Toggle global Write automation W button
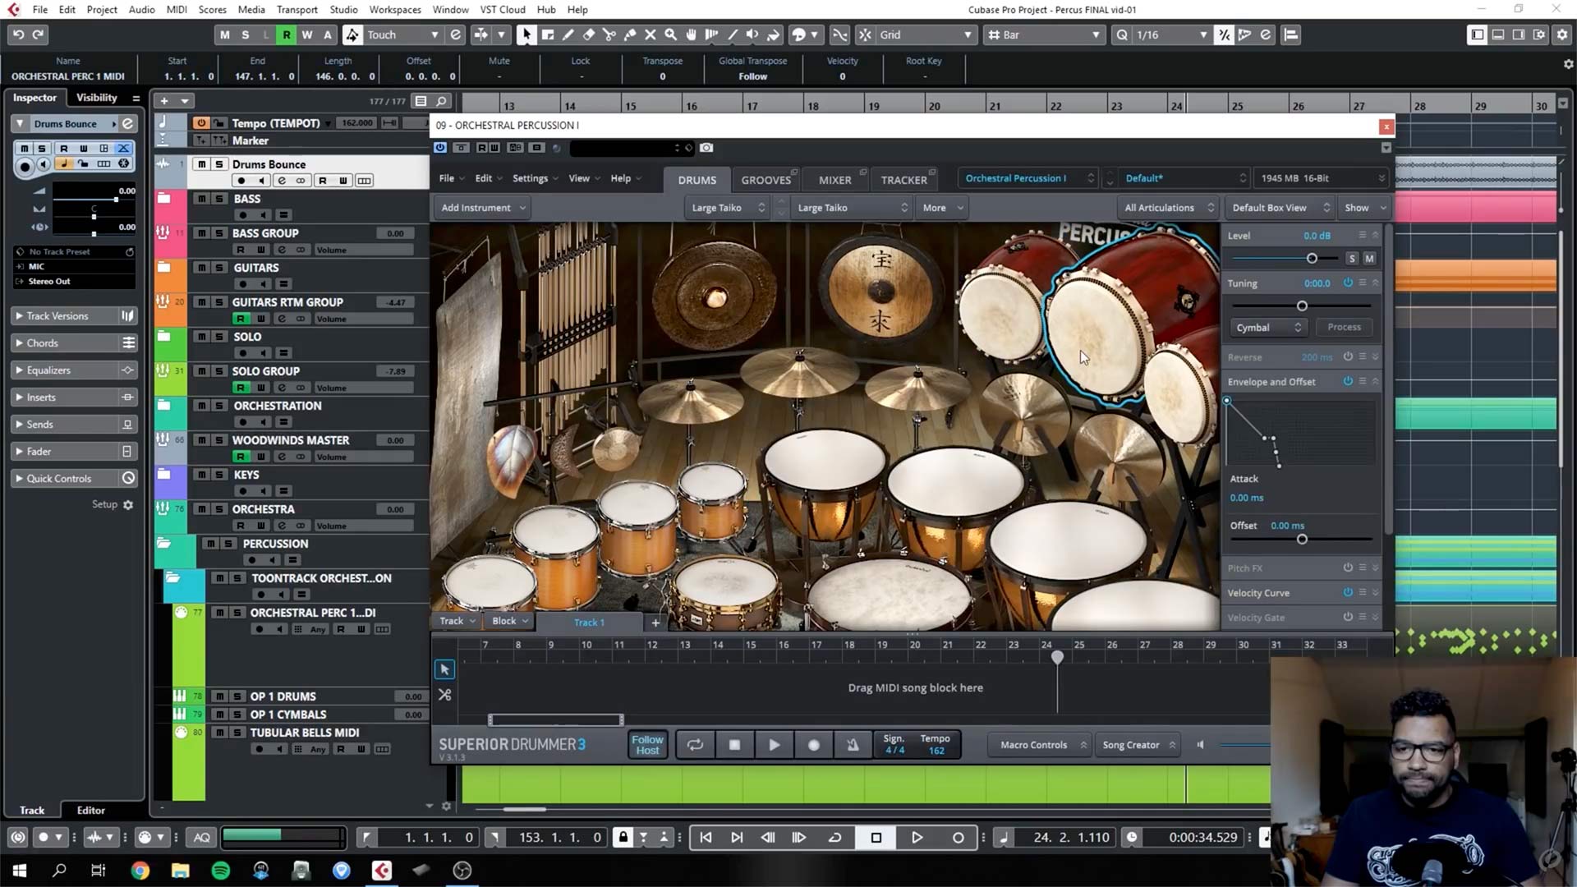The image size is (1577, 887). pos(306,34)
